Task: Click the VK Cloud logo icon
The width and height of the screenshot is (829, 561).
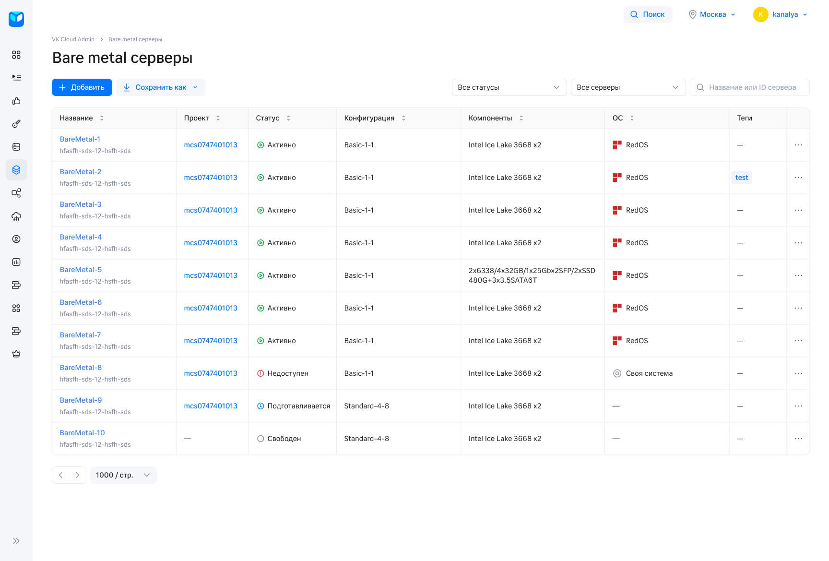Action: click(x=16, y=19)
